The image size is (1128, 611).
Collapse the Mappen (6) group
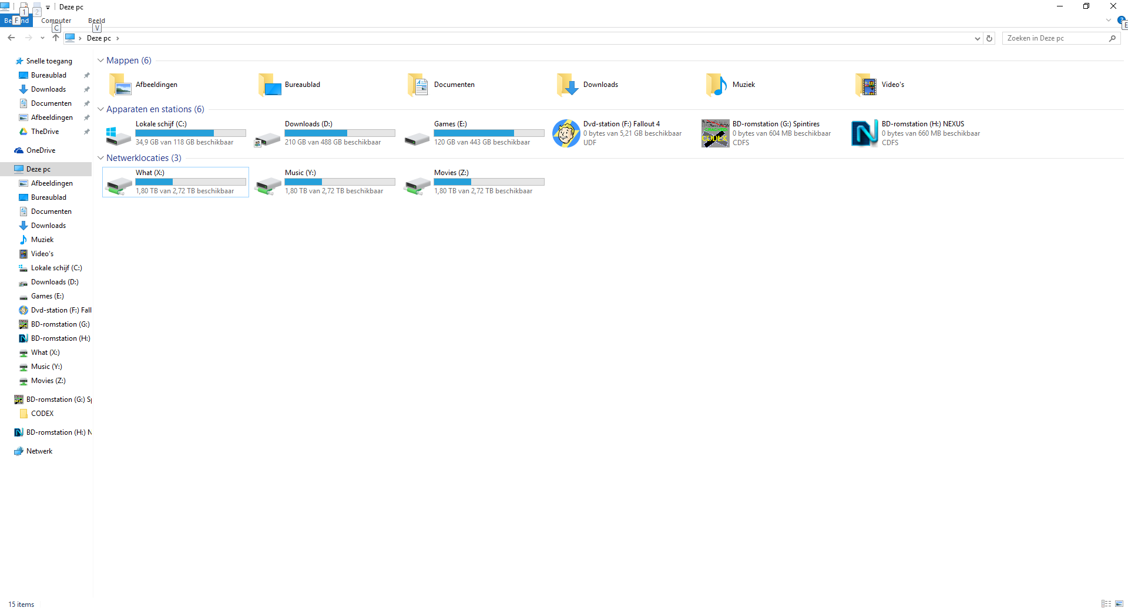(x=100, y=61)
